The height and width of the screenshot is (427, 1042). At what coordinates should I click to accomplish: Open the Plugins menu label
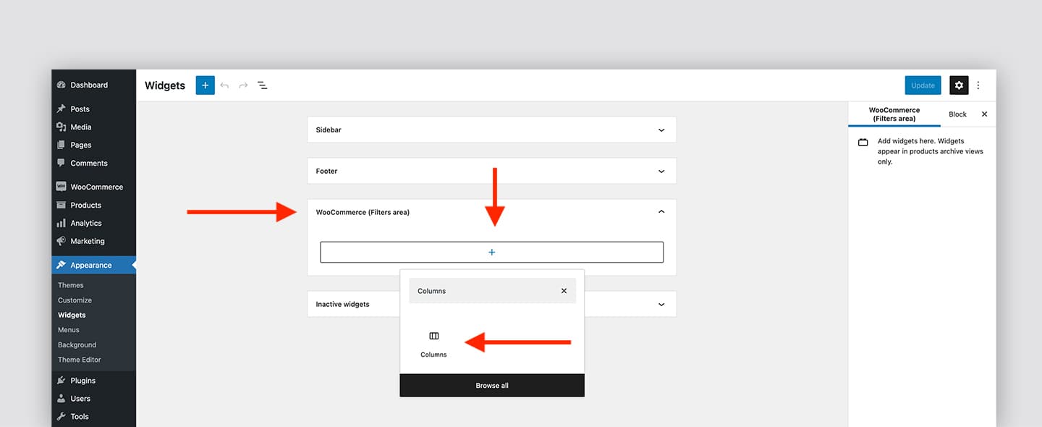pos(83,380)
